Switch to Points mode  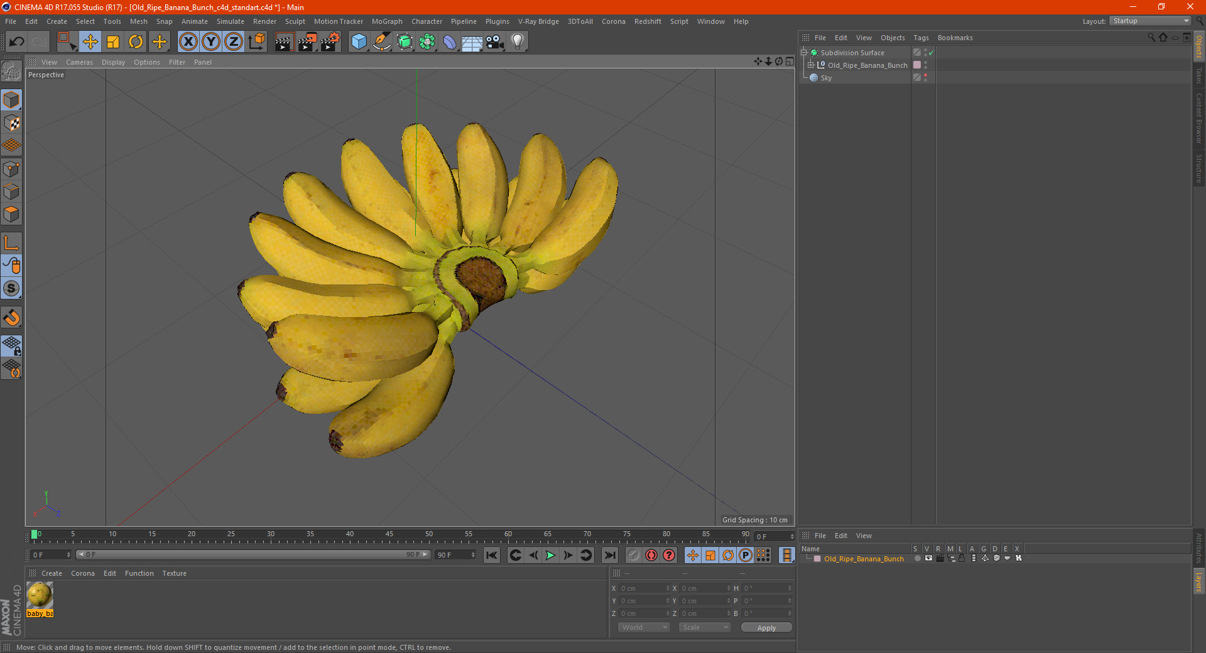pyautogui.click(x=11, y=169)
